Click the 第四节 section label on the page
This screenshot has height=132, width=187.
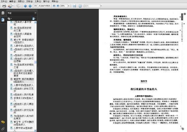[x=144, y=81]
